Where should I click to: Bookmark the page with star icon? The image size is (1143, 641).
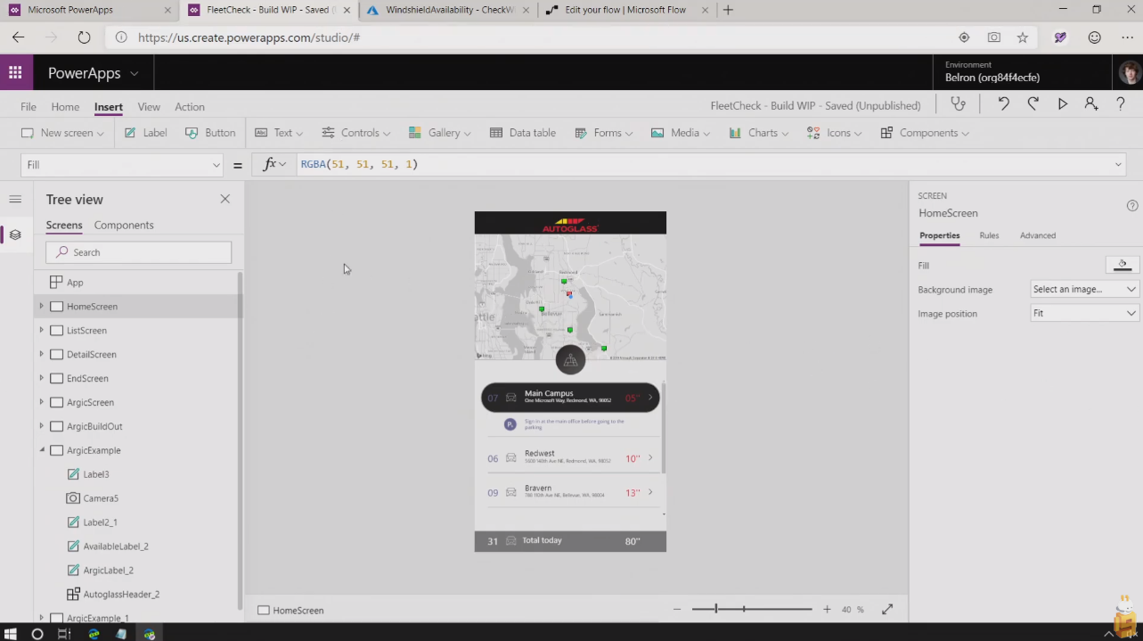click(x=1023, y=37)
